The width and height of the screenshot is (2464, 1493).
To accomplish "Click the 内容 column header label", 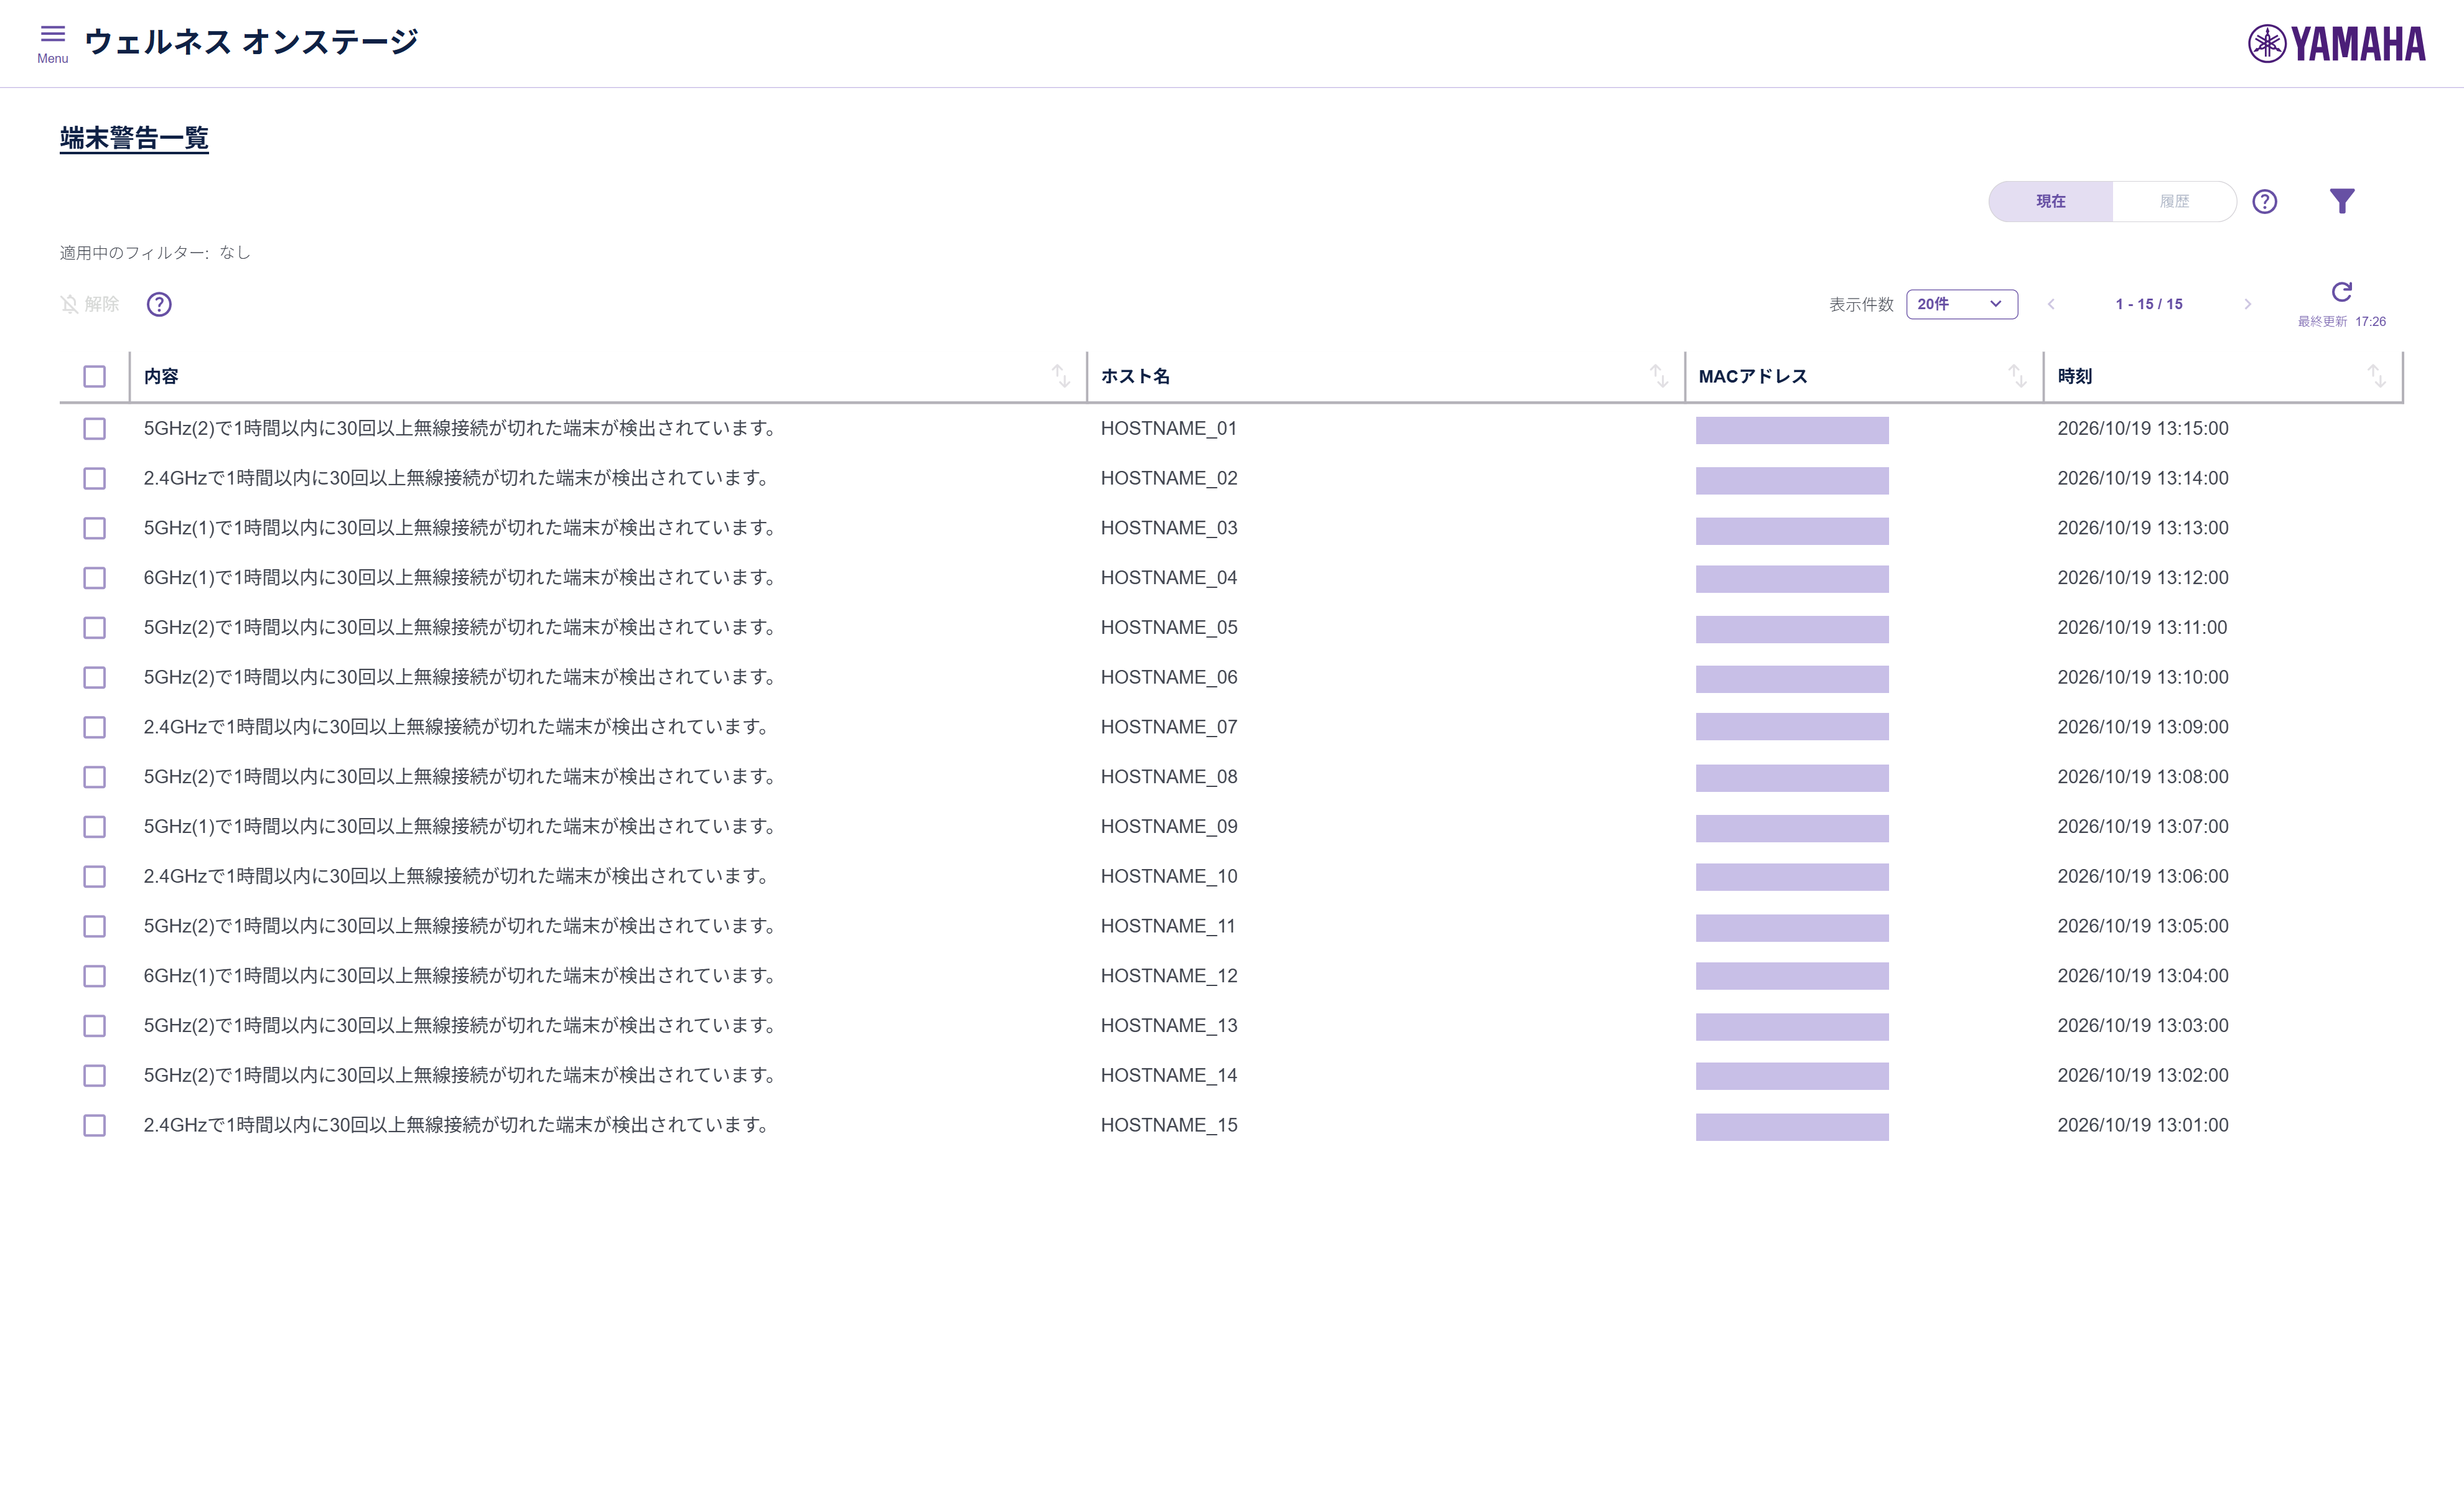I will coord(161,377).
